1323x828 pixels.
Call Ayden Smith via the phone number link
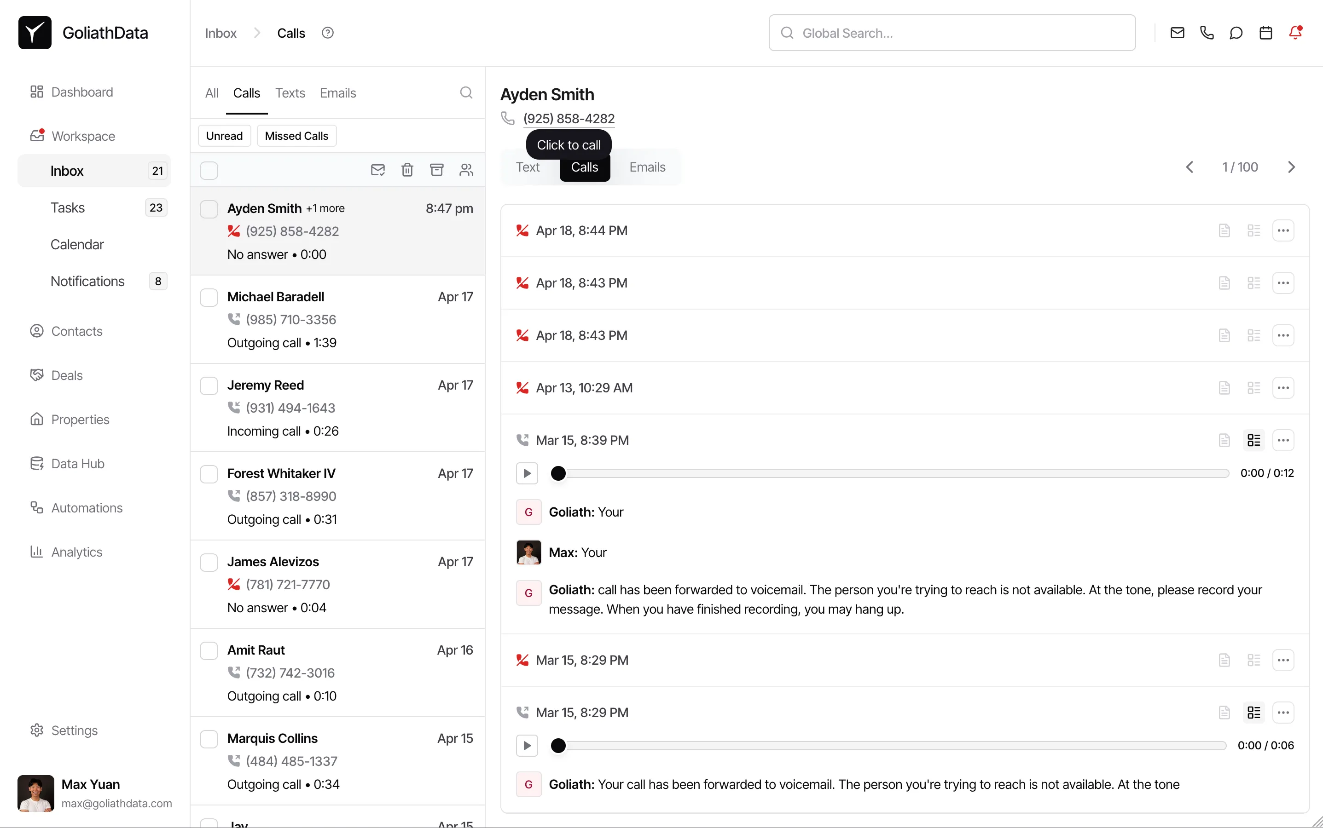coord(569,118)
